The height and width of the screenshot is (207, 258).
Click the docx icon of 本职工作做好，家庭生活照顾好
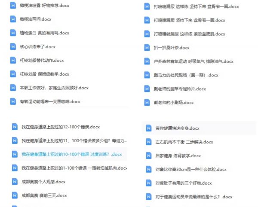(x=13, y=88)
